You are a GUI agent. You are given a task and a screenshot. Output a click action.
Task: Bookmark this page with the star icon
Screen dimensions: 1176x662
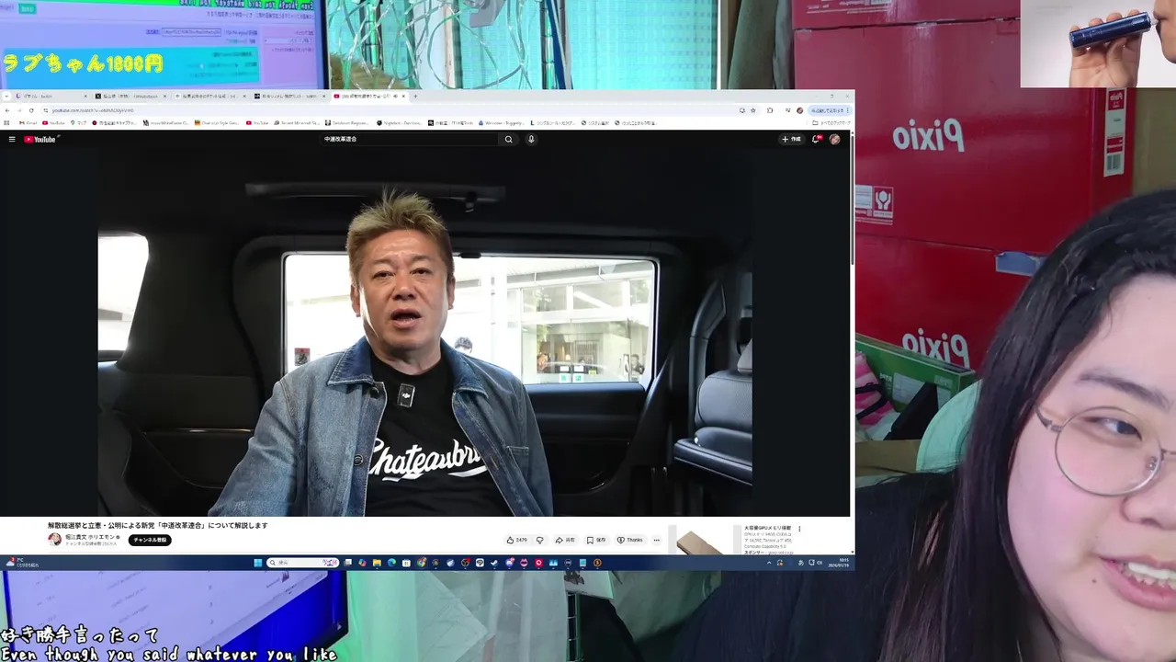click(753, 110)
